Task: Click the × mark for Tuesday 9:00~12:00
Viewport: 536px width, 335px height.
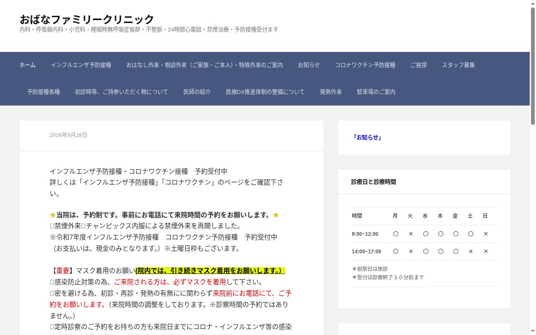Action: [x=411, y=234]
